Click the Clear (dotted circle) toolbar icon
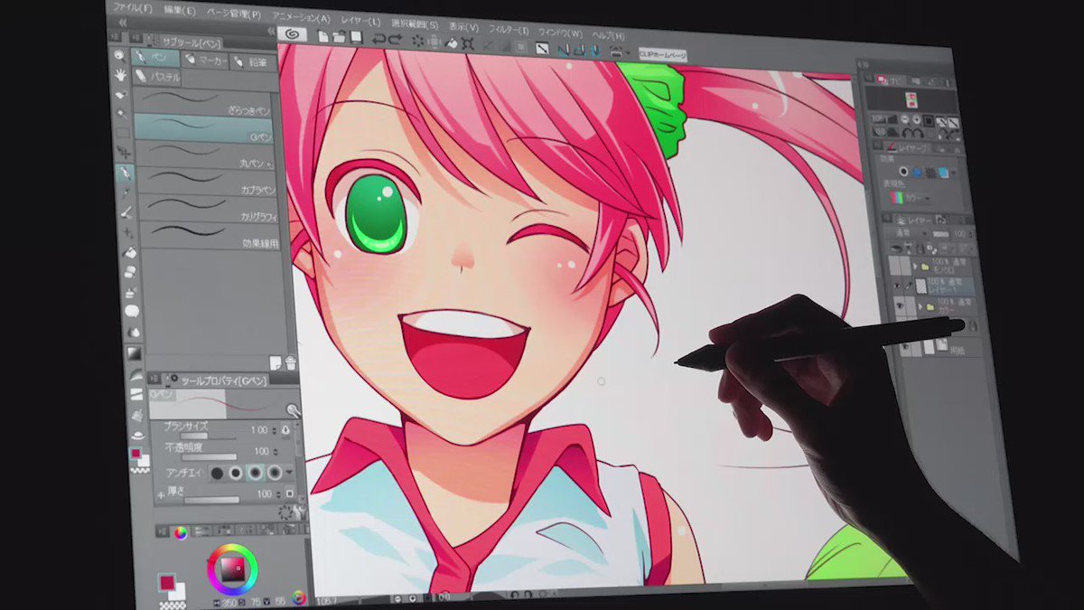1084x610 pixels. tap(418, 41)
